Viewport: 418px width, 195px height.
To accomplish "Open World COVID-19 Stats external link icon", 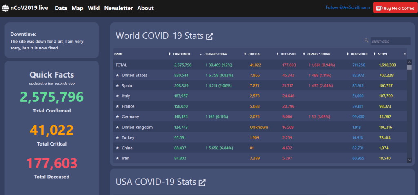I will tap(210, 36).
